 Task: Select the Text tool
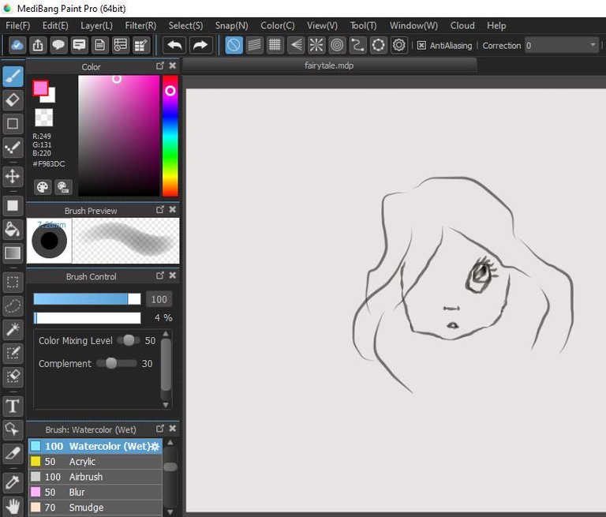[13, 406]
